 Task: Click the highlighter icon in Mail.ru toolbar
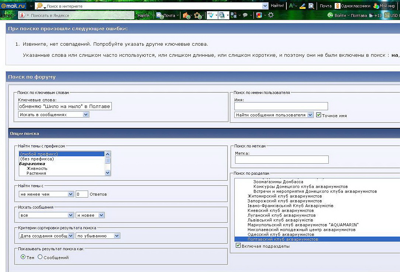tap(303, 6)
